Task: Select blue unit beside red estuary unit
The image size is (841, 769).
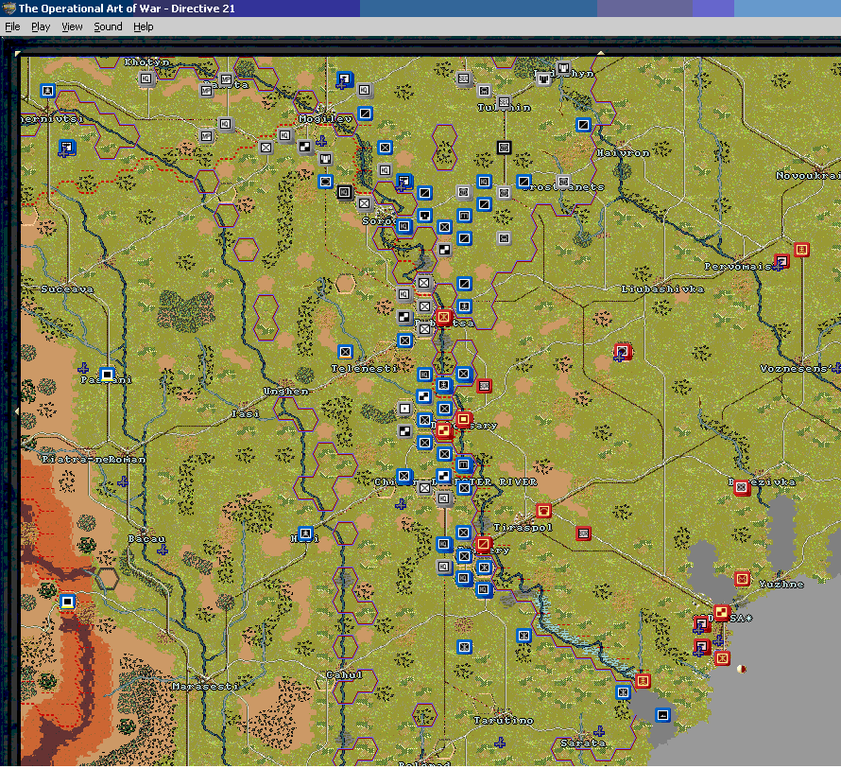Action: 623,691
